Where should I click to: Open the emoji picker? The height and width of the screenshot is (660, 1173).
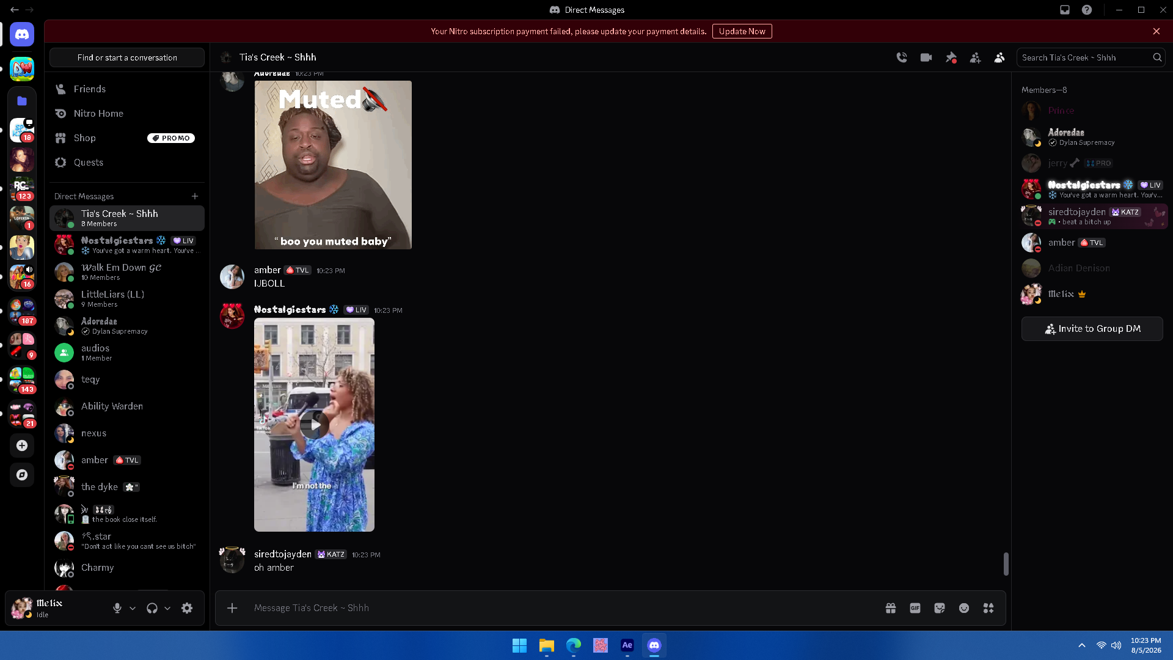(x=964, y=608)
